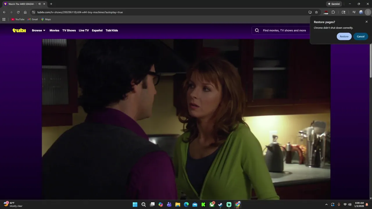372x209 pixels.
Task: View site information icon in address bar
Action: [x=33, y=12]
